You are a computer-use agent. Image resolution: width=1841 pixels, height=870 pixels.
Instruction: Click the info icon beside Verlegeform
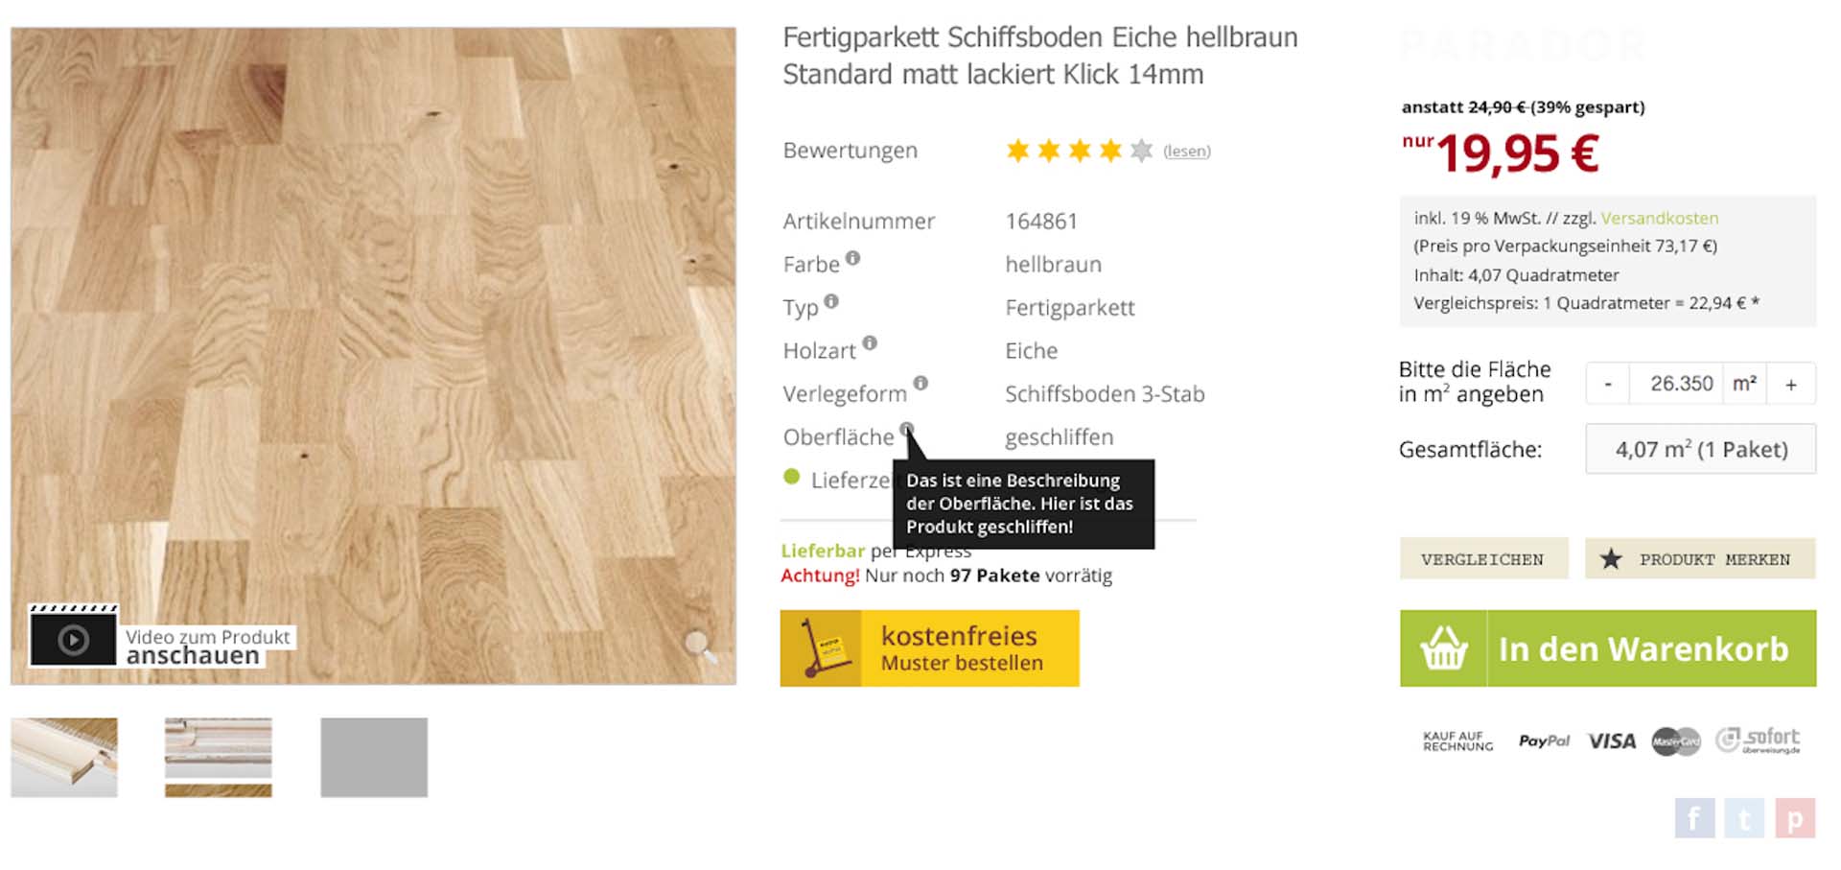(x=920, y=383)
